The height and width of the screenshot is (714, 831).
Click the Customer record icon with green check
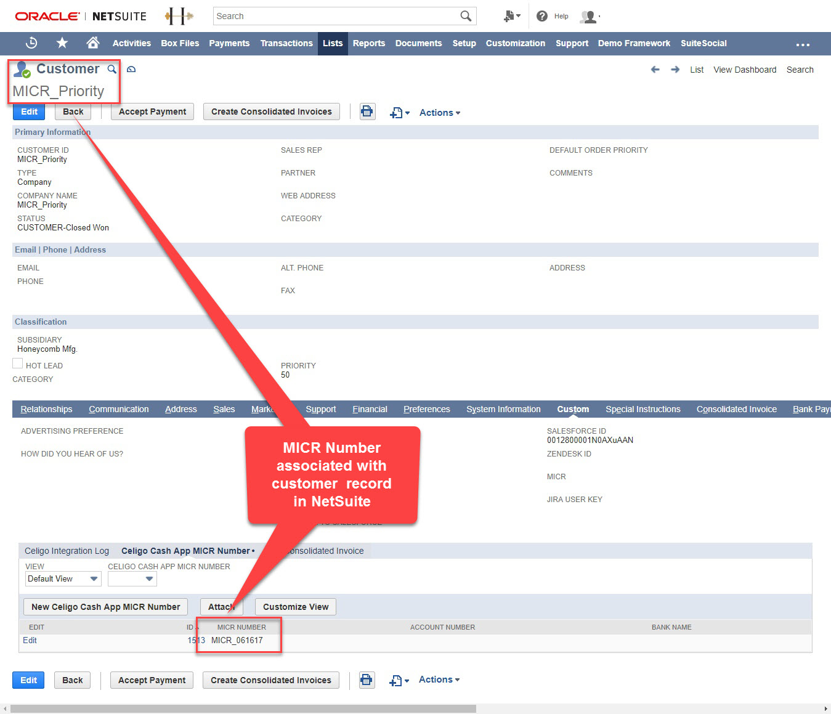pyautogui.click(x=22, y=70)
